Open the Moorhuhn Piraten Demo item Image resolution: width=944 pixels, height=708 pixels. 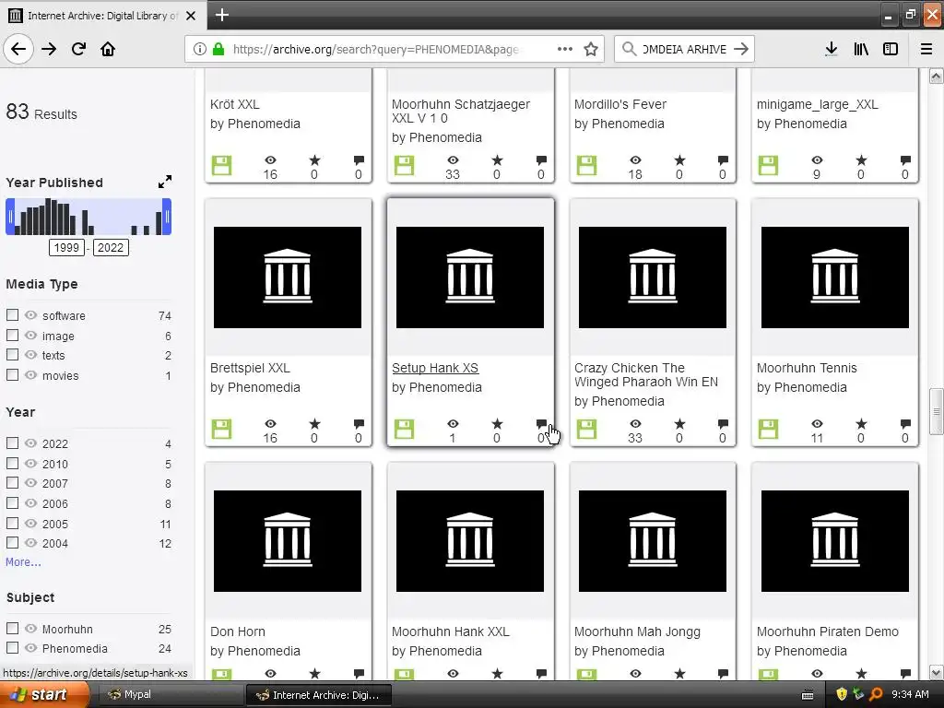pyautogui.click(x=827, y=631)
